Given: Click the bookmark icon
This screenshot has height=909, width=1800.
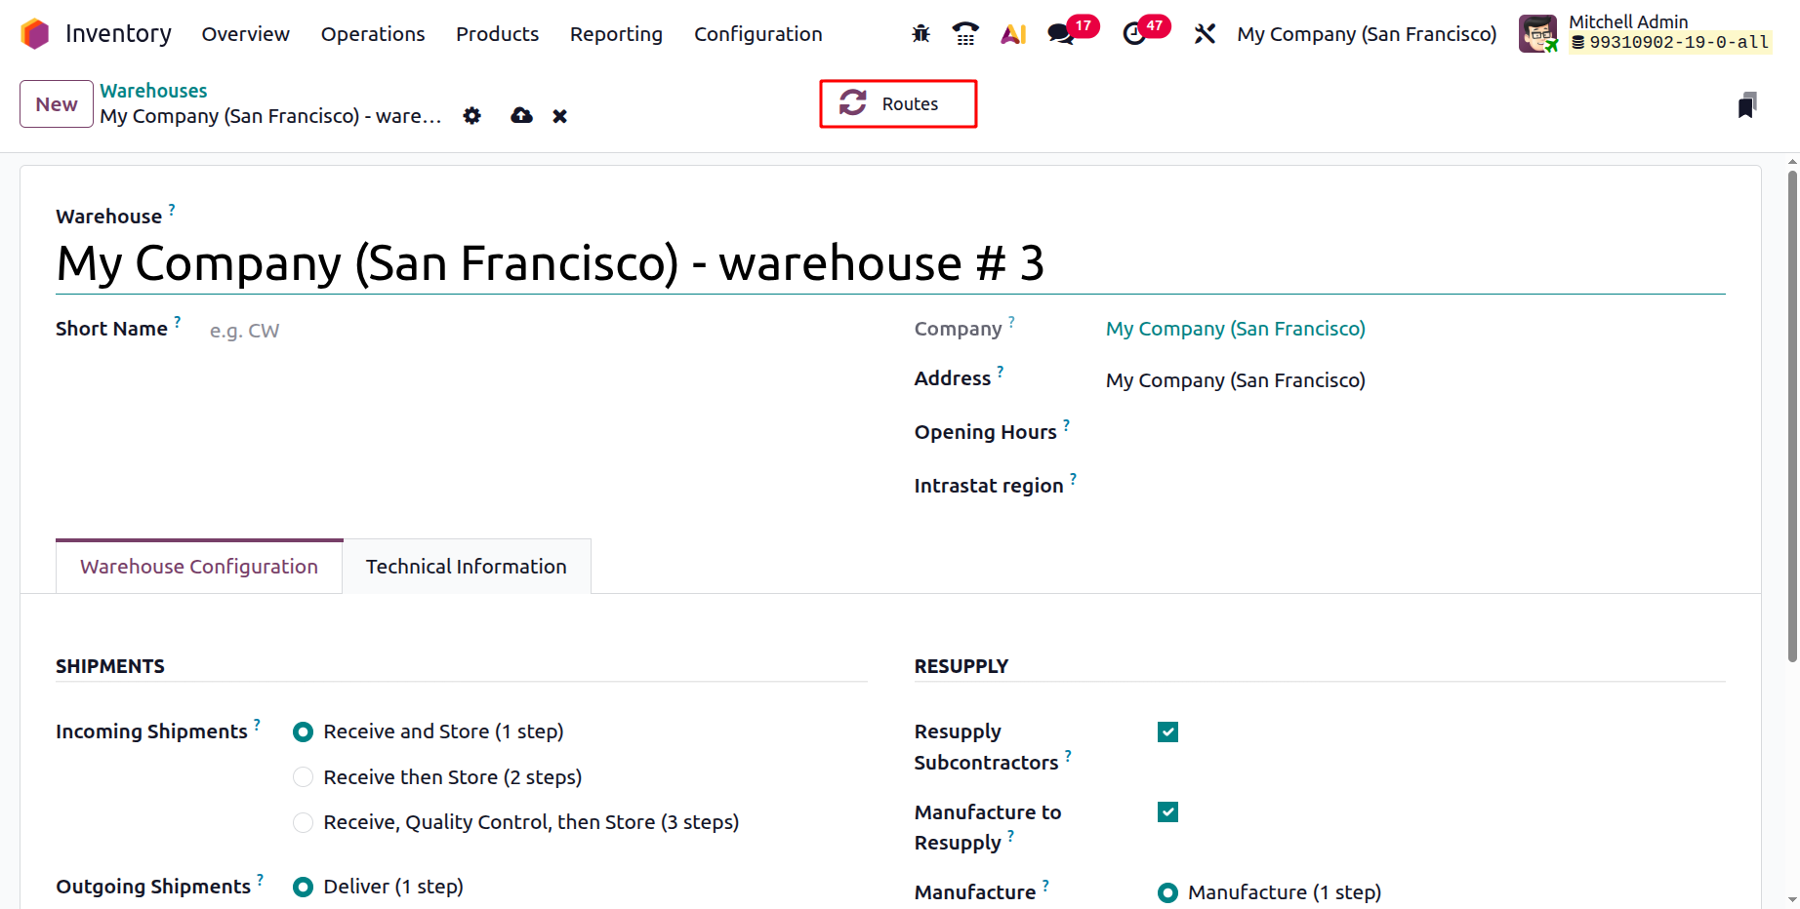Looking at the screenshot, I should [x=1746, y=105].
